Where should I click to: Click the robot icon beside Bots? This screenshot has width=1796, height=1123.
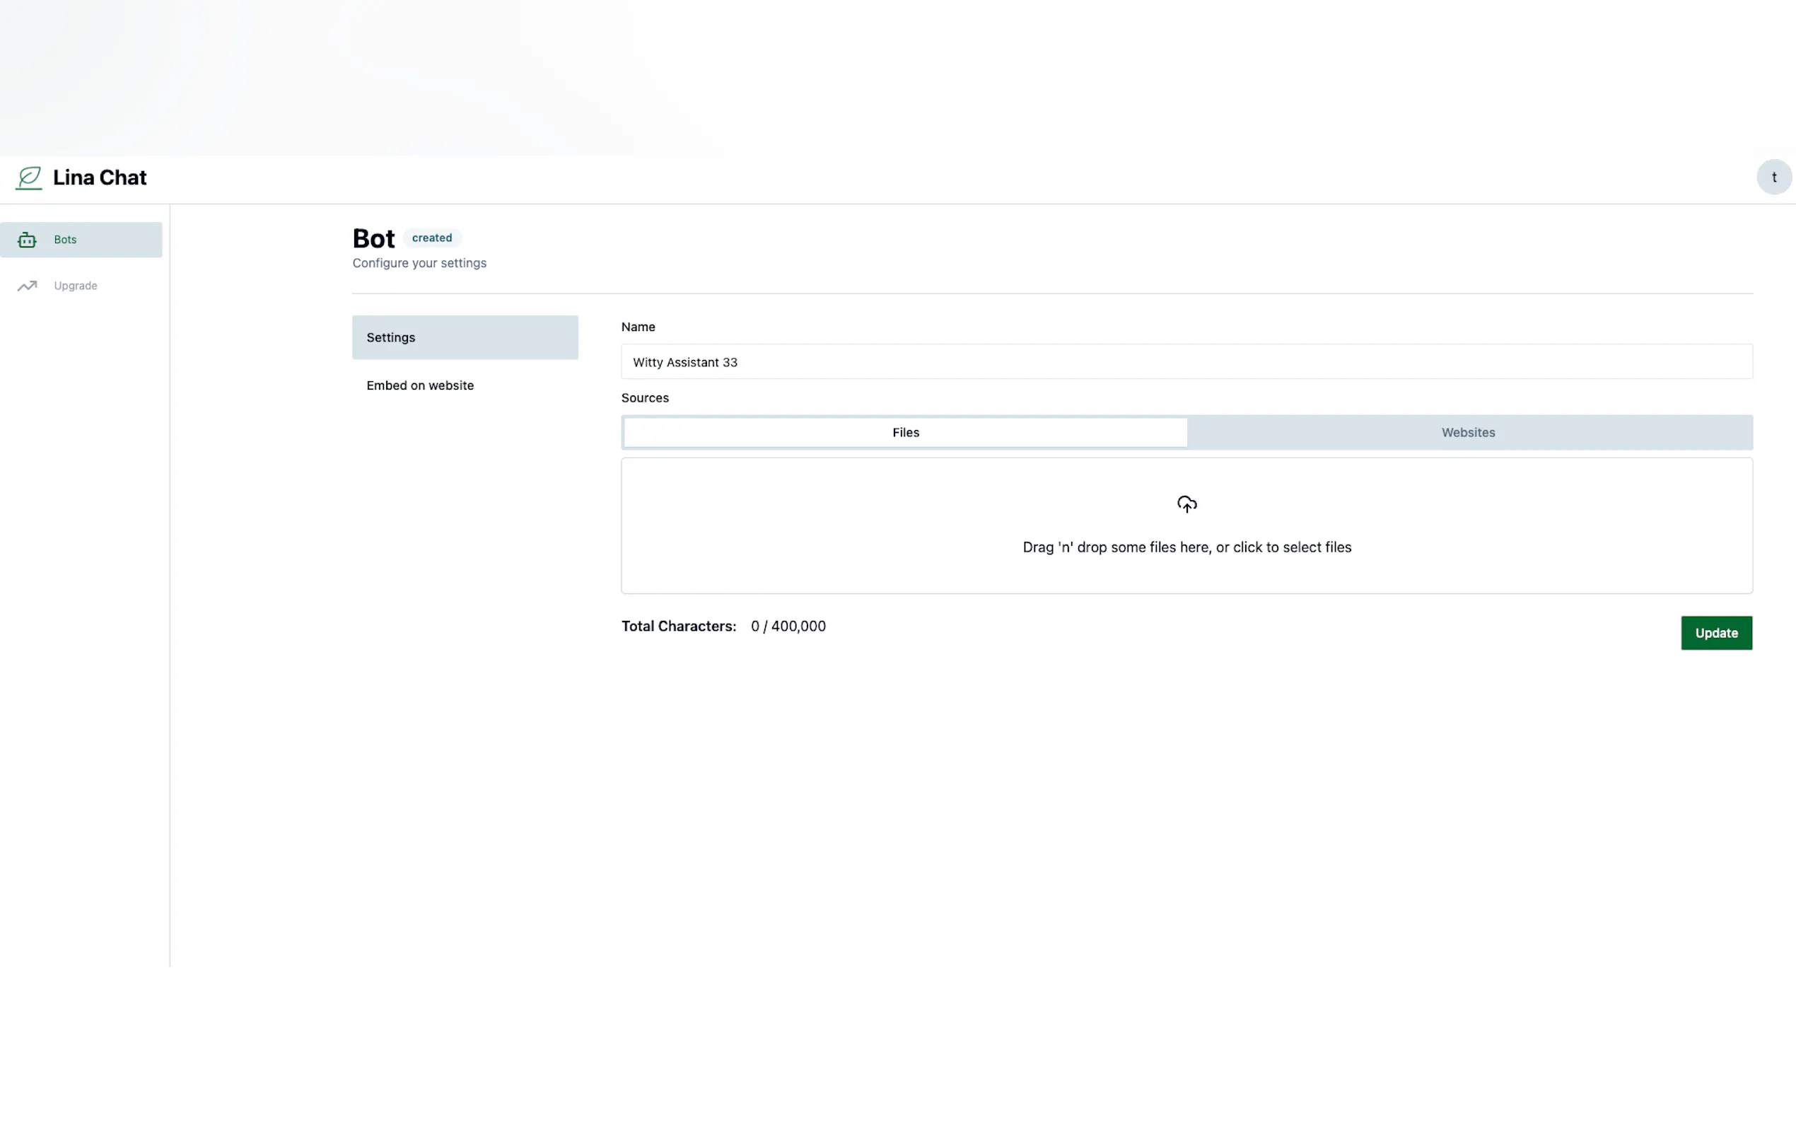click(x=27, y=240)
